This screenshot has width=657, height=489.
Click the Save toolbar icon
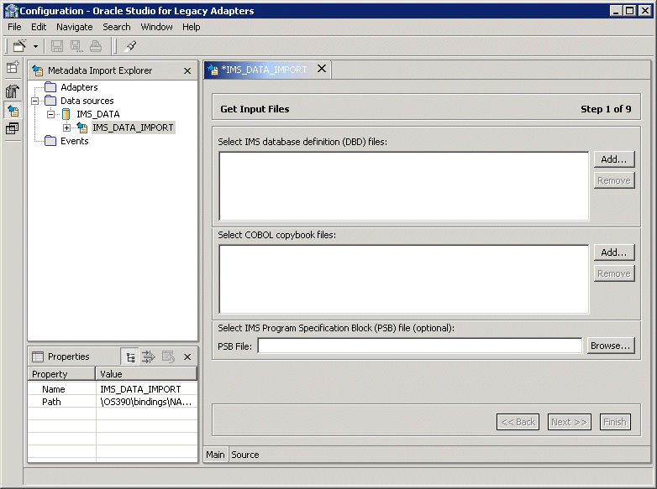pyautogui.click(x=57, y=46)
